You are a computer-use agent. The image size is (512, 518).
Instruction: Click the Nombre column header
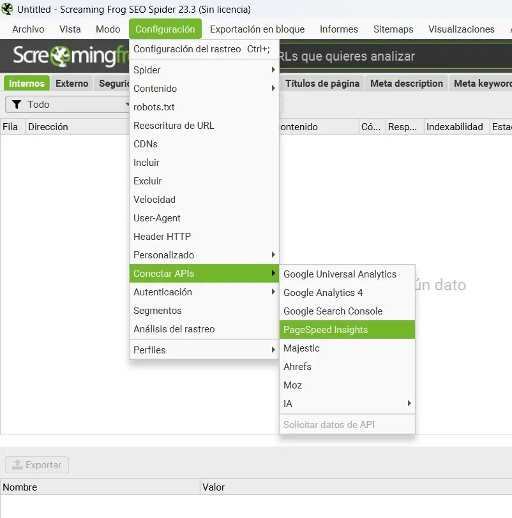tap(100, 487)
